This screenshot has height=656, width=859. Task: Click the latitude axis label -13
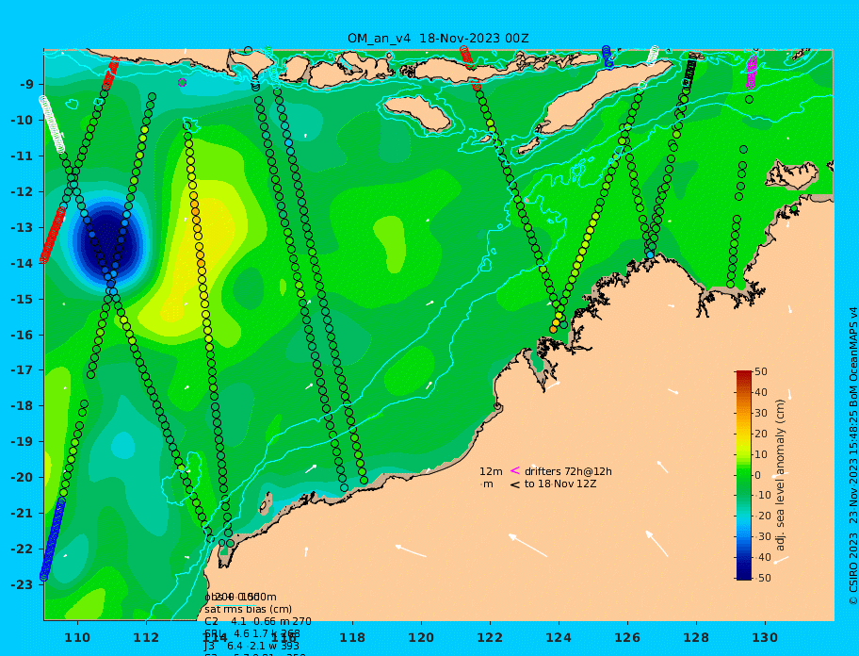coord(22,227)
